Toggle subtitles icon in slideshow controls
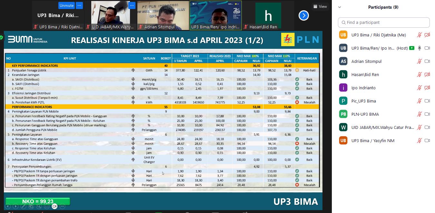 47,206
